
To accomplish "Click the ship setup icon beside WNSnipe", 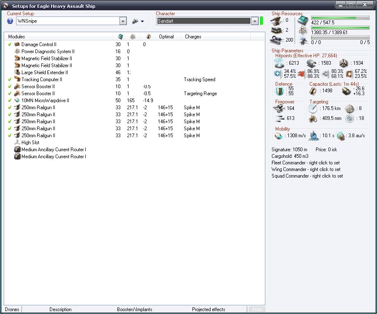I will pyautogui.click(x=135, y=21).
